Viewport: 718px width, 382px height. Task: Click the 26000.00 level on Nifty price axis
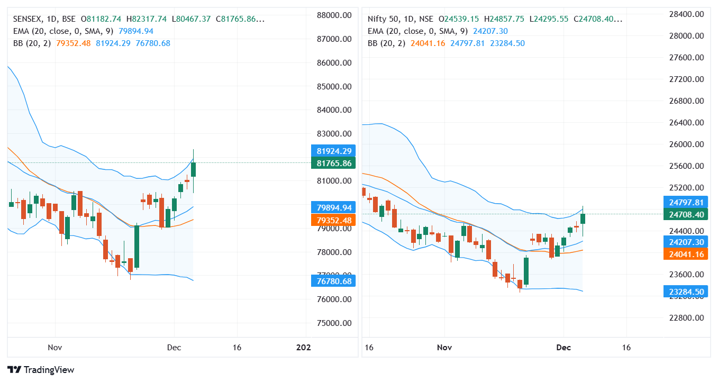tap(686, 144)
